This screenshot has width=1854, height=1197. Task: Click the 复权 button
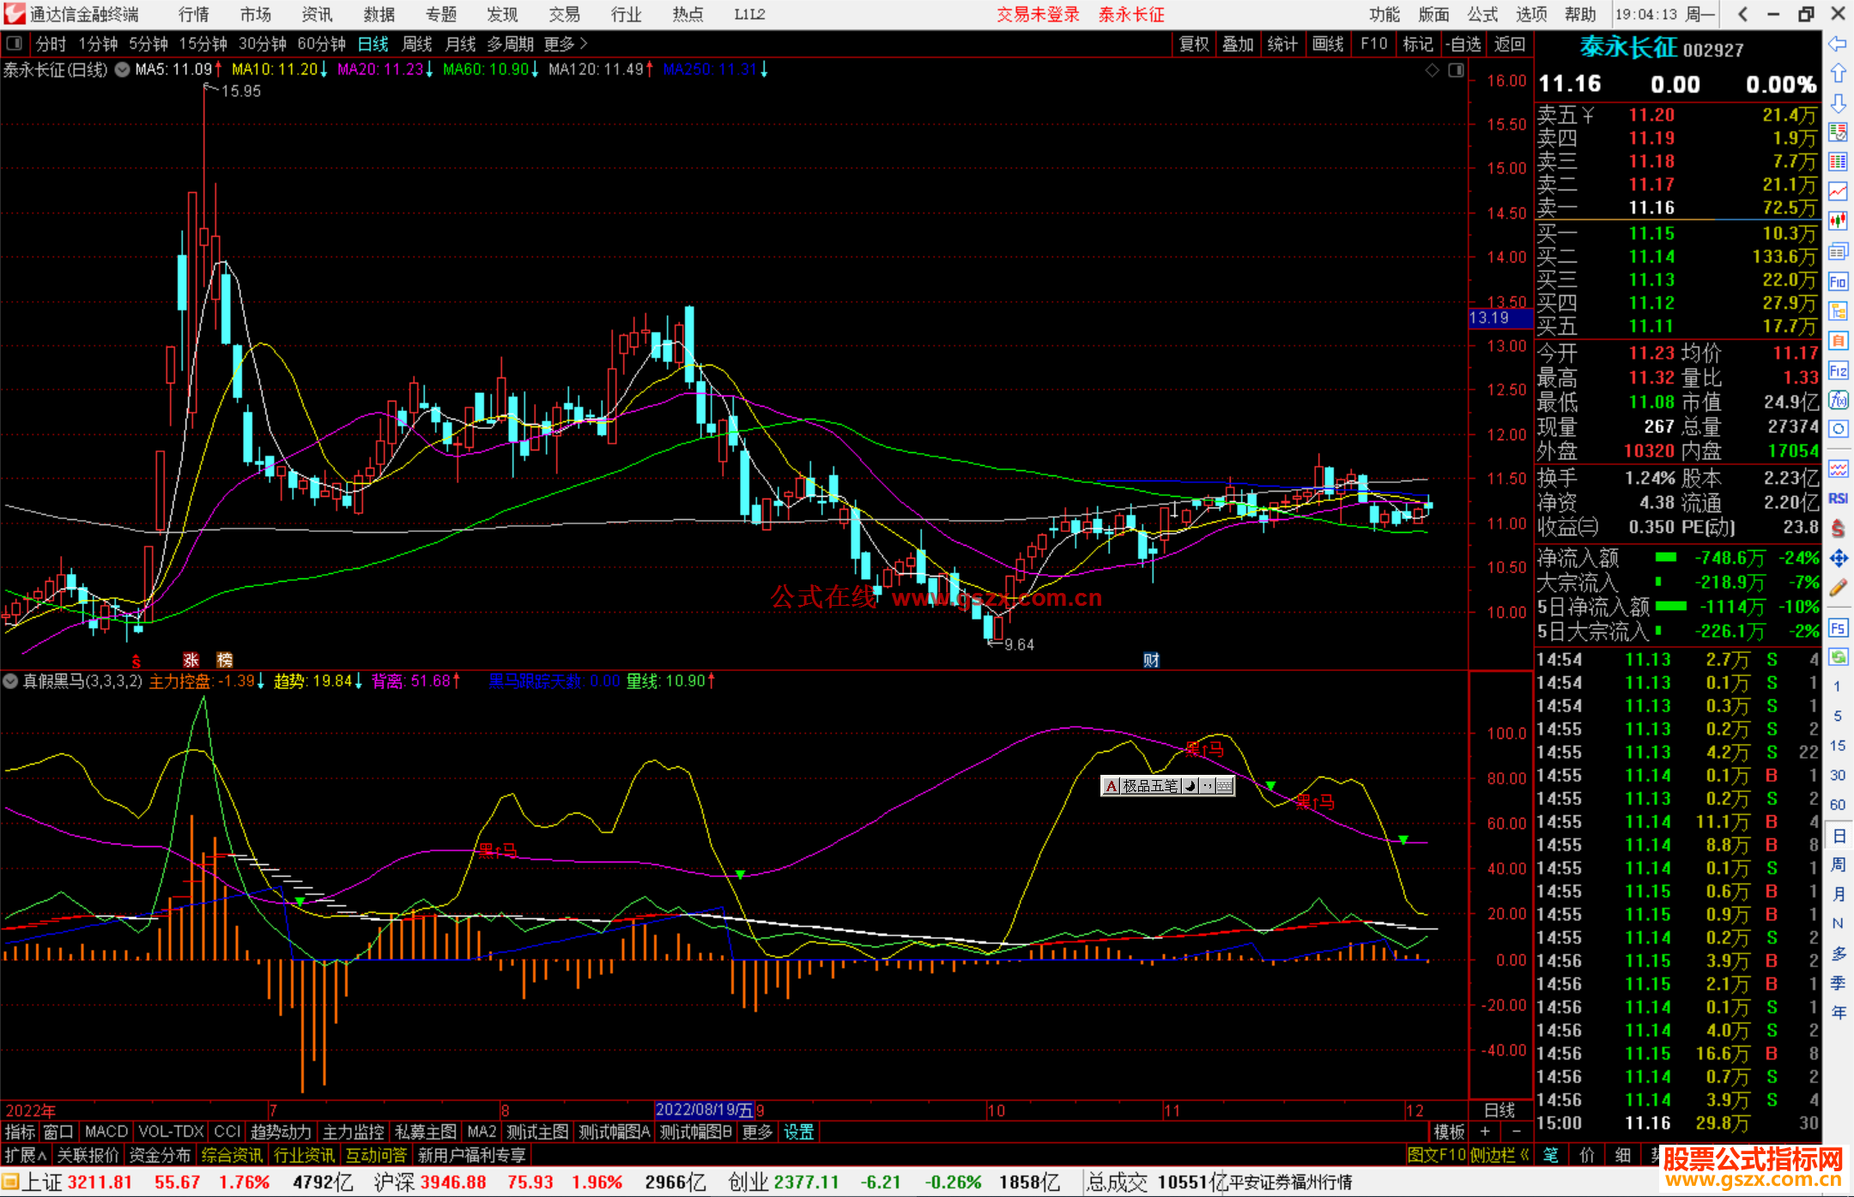(x=1193, y=44)
